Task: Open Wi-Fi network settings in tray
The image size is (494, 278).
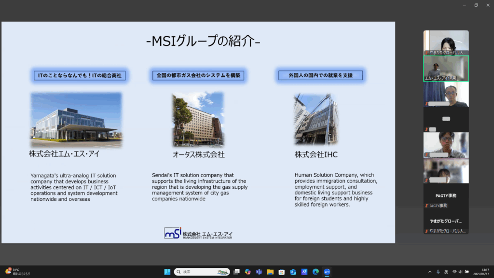Action: (x=454, y=272)
